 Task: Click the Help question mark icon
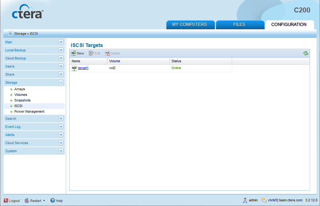click(x=53, y=200)
